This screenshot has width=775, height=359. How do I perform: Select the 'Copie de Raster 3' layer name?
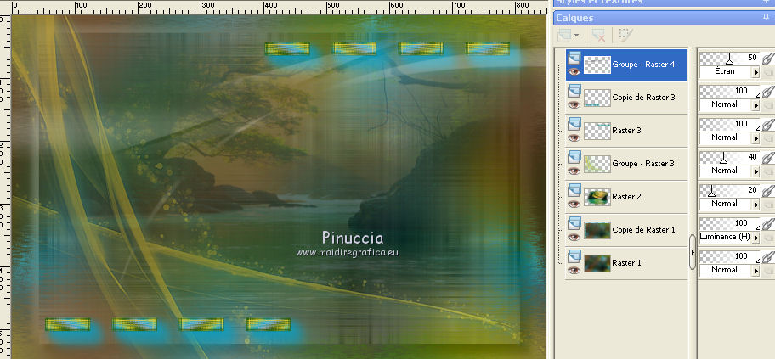click(643, 98)
